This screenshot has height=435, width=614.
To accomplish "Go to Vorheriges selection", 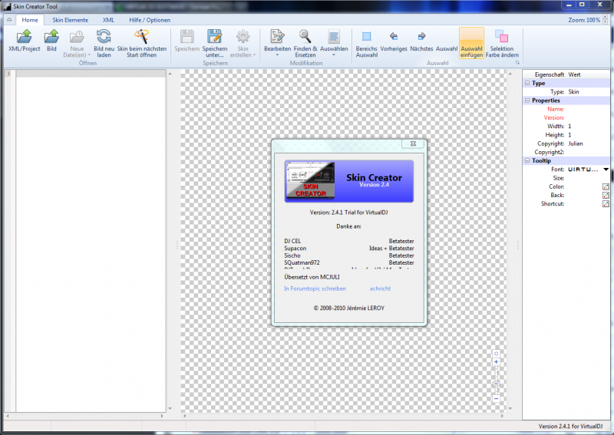I will coord(394,41).
